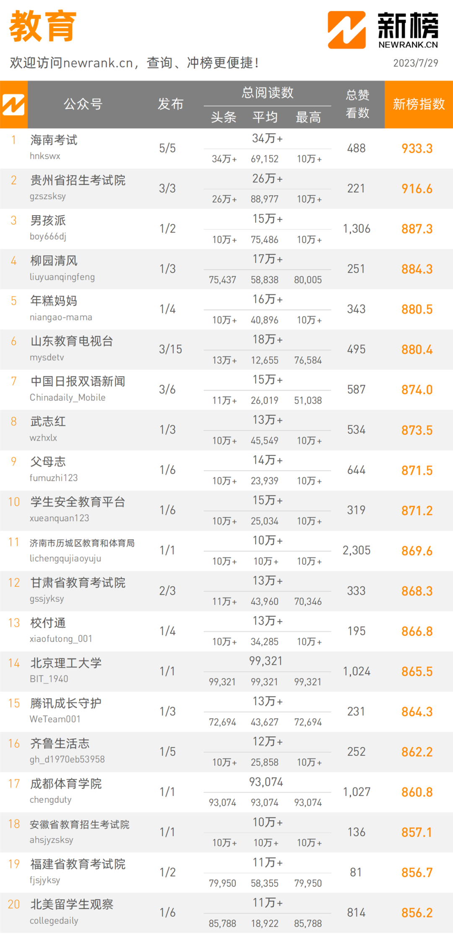
Task: Select the 公众号 column header
Action: [x=83, y=104]
